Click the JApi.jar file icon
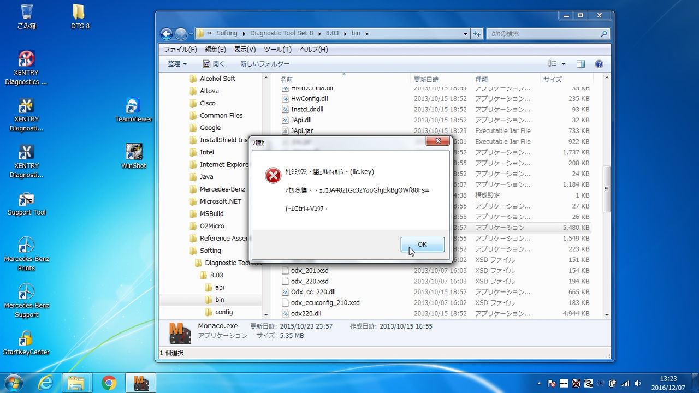 (285, 131)
